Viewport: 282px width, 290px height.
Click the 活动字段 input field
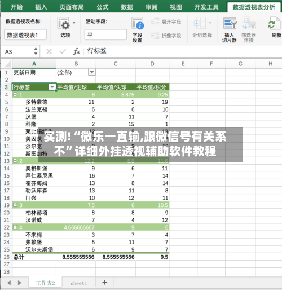(105, 34)
